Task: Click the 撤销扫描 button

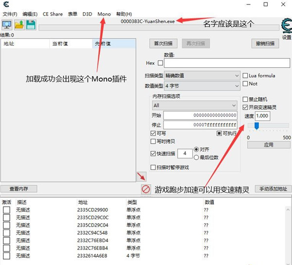Action: click(x=265, y=44)
